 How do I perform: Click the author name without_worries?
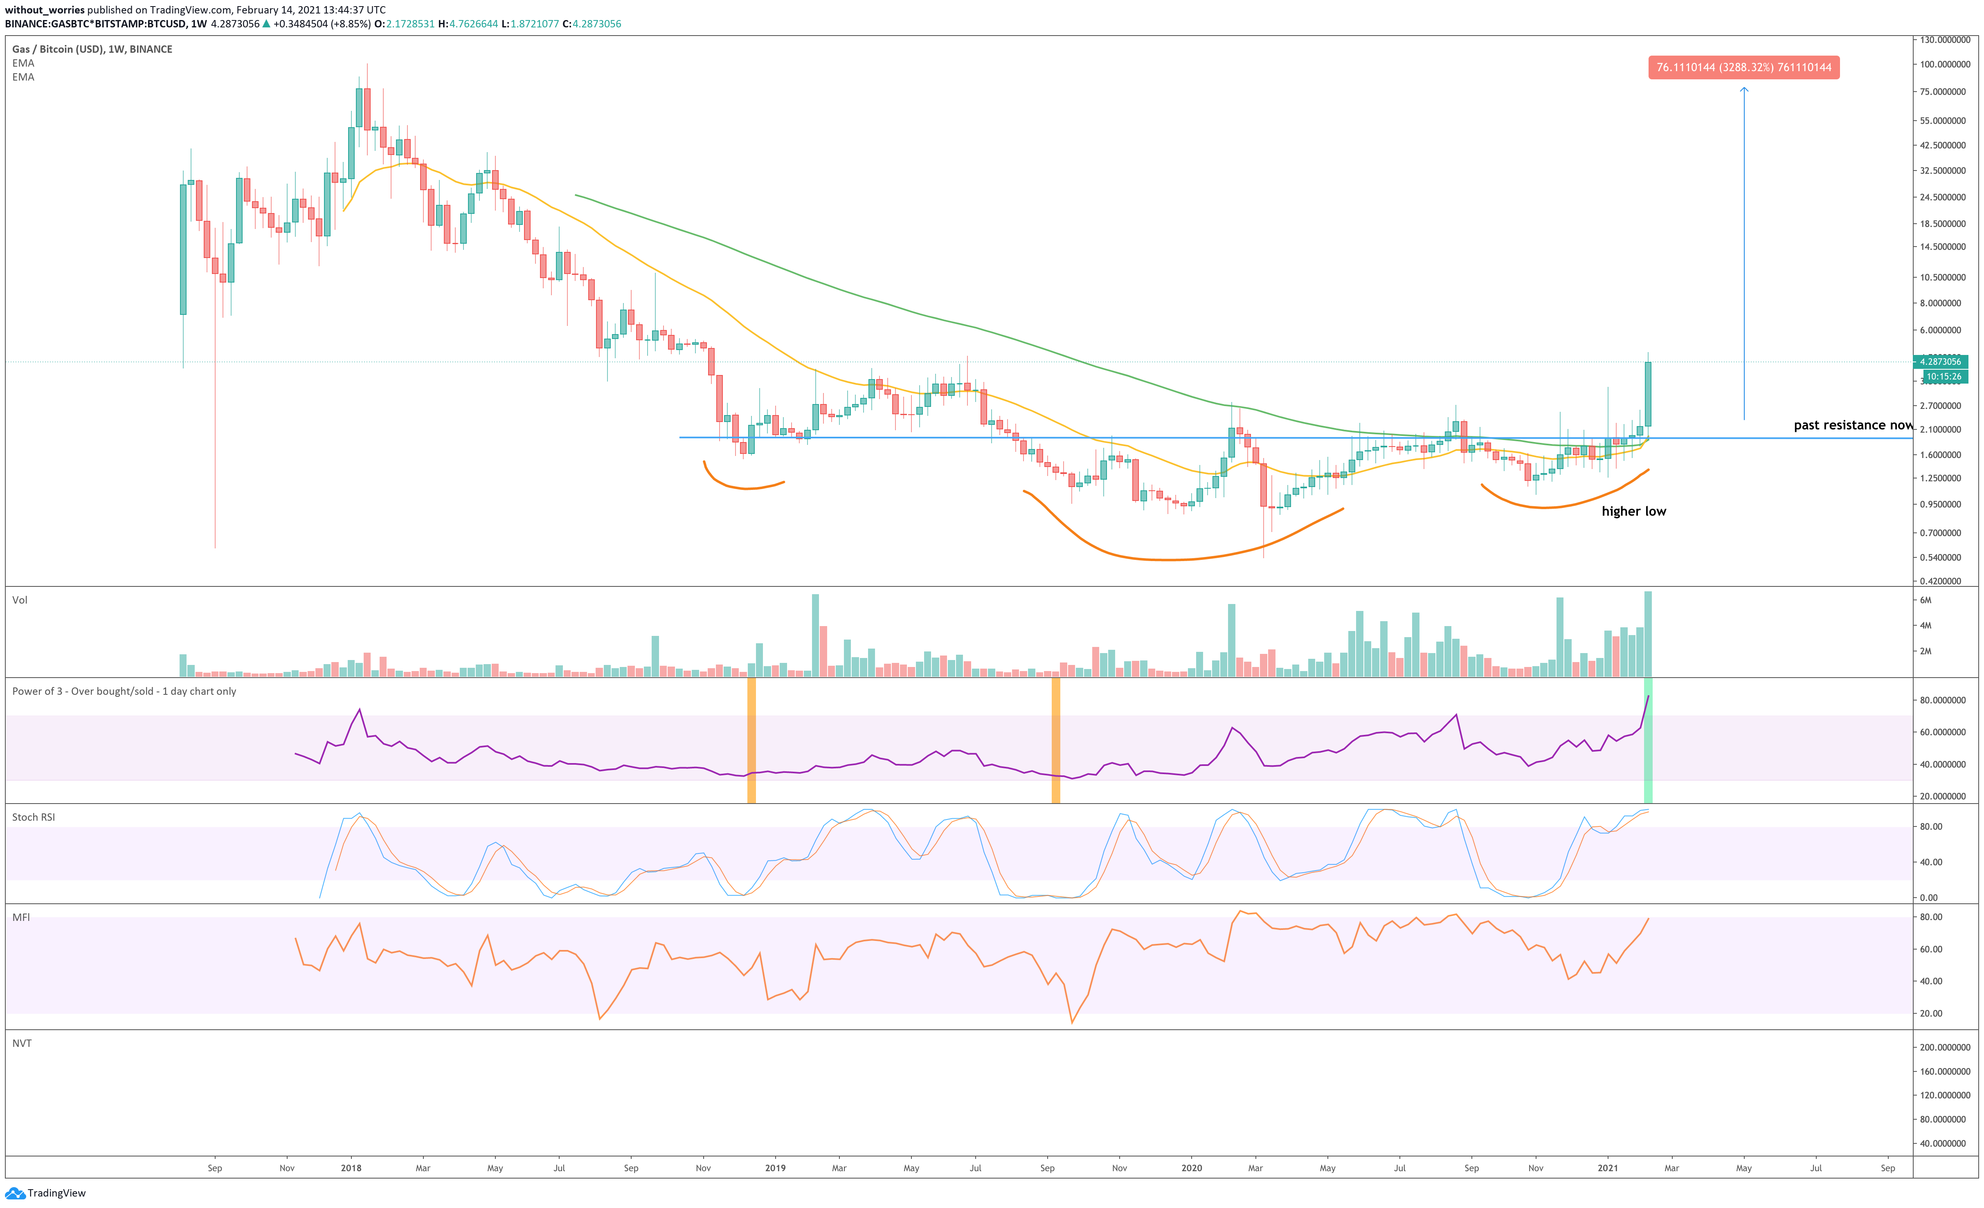(x=44, y=10)
